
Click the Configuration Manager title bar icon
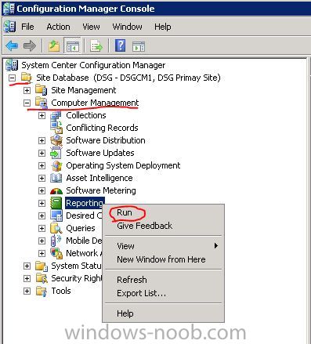click(x=9, y=9)
